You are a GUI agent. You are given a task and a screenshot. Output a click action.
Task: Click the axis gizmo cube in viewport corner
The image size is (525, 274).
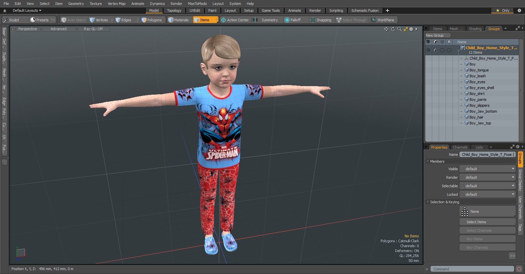coord(21,253)
